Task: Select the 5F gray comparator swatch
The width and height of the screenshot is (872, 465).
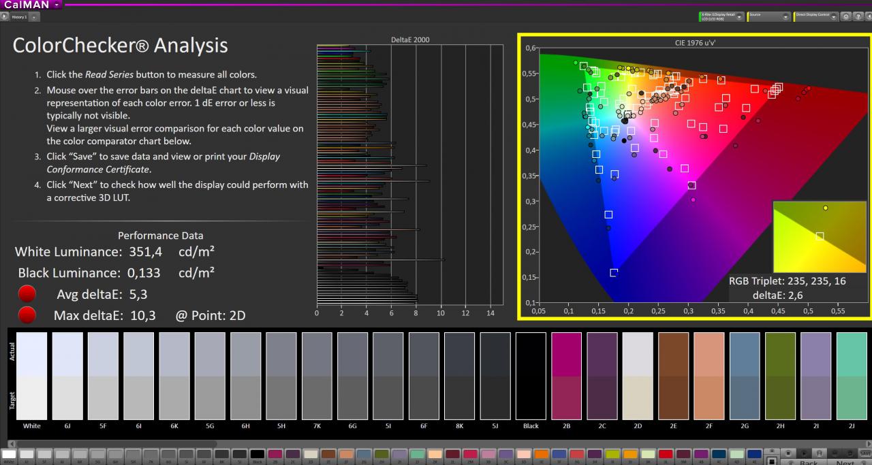Action: (103, 376)
